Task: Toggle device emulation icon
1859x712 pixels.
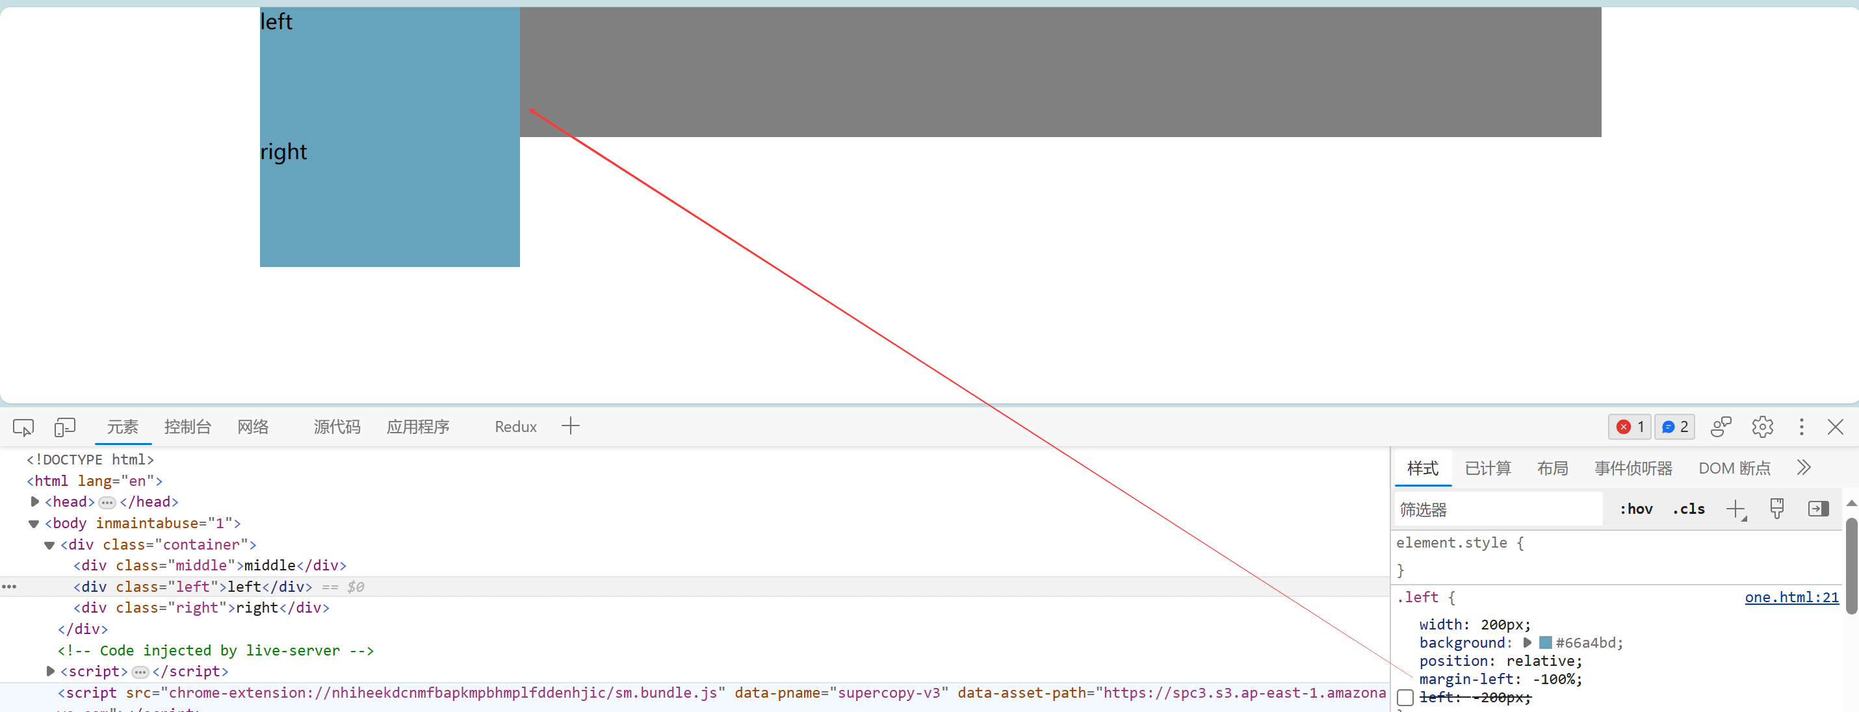Action: tap(64, 427)
